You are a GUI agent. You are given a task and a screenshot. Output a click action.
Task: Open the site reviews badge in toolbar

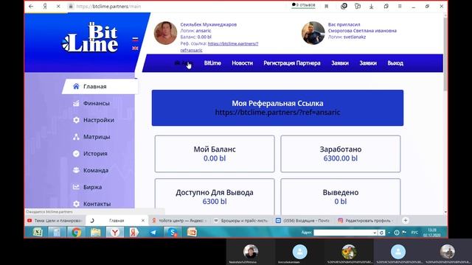click(x=303, y=5)
